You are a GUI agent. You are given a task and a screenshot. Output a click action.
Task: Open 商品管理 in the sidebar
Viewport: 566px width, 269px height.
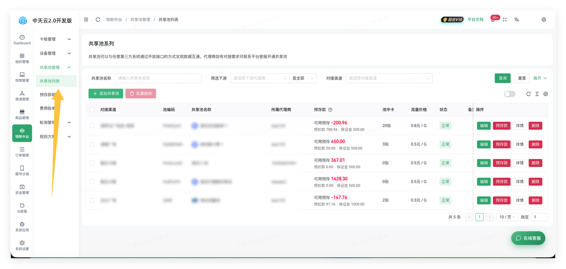click(22, 114)
